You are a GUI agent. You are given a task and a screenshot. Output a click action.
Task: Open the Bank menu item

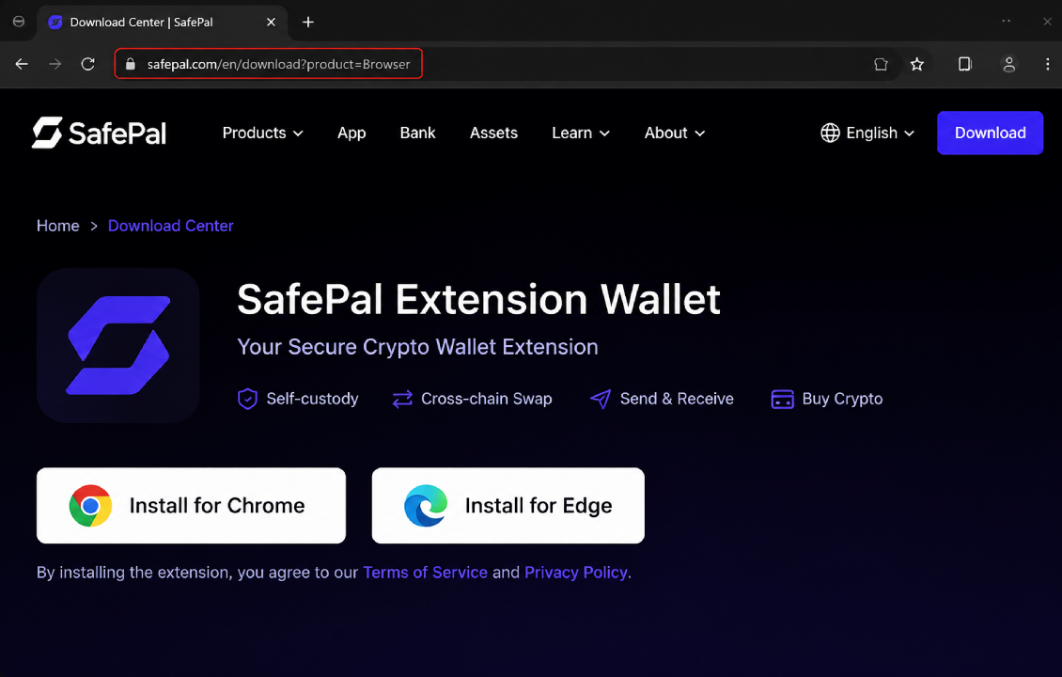(418, 133)
